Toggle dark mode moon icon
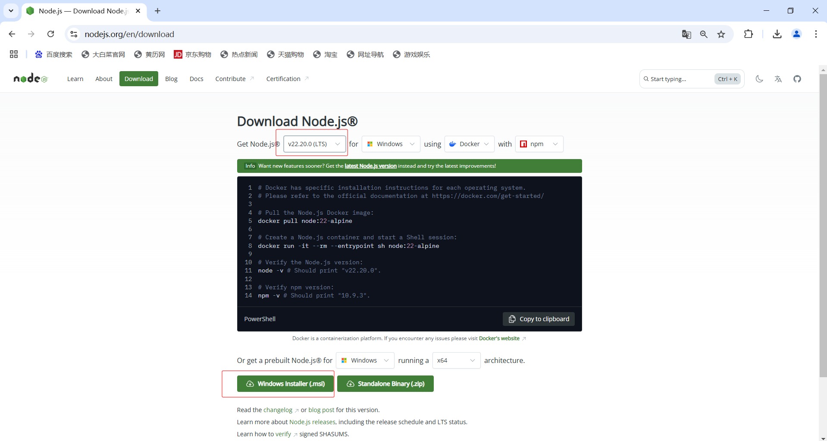Screen dimensions: 827x441 pos(759,79)
